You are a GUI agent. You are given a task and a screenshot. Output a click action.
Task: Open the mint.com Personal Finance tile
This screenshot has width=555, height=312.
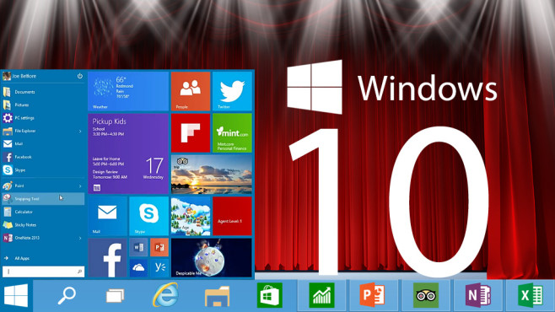point(232,133)
